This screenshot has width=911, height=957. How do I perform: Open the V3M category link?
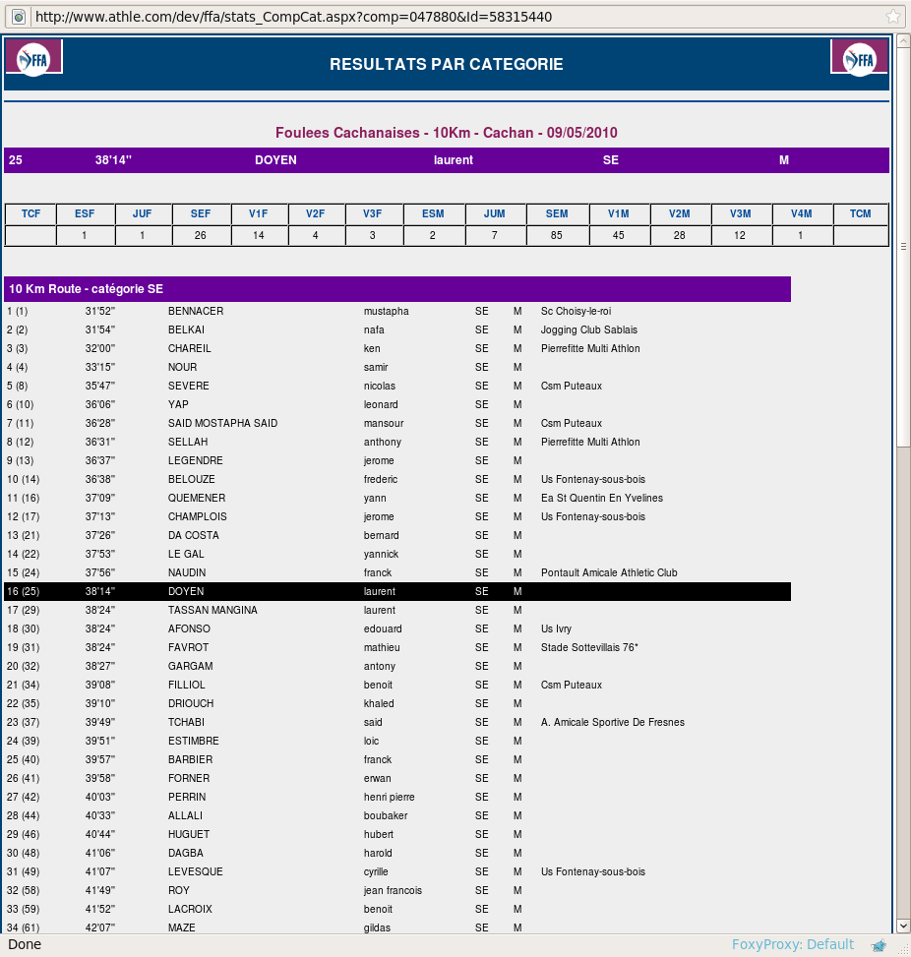[x=741, y=213]
